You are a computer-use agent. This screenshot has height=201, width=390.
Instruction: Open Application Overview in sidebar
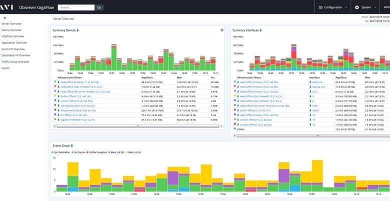pyautogui.click(x=14, y=43)
